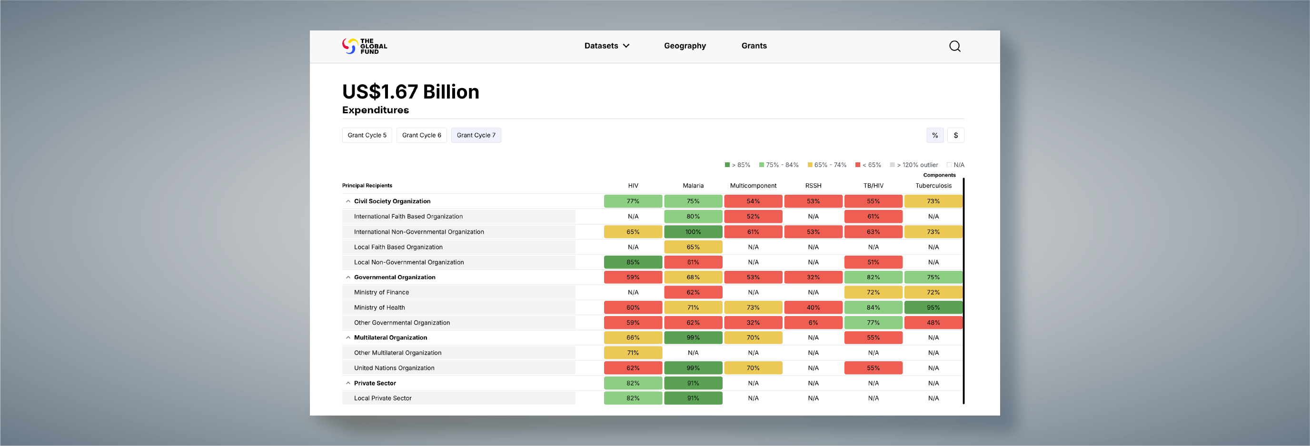Click the RSSH column header
Image resolution: width=1310 pixels, height=446 pixels.
(813, 186)
